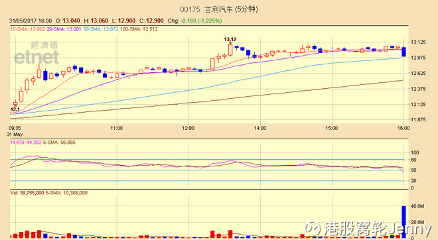The width and height of the screenshot is (438, 240).
Task: Click the 20 label on RSI axis
Action: 413,181
